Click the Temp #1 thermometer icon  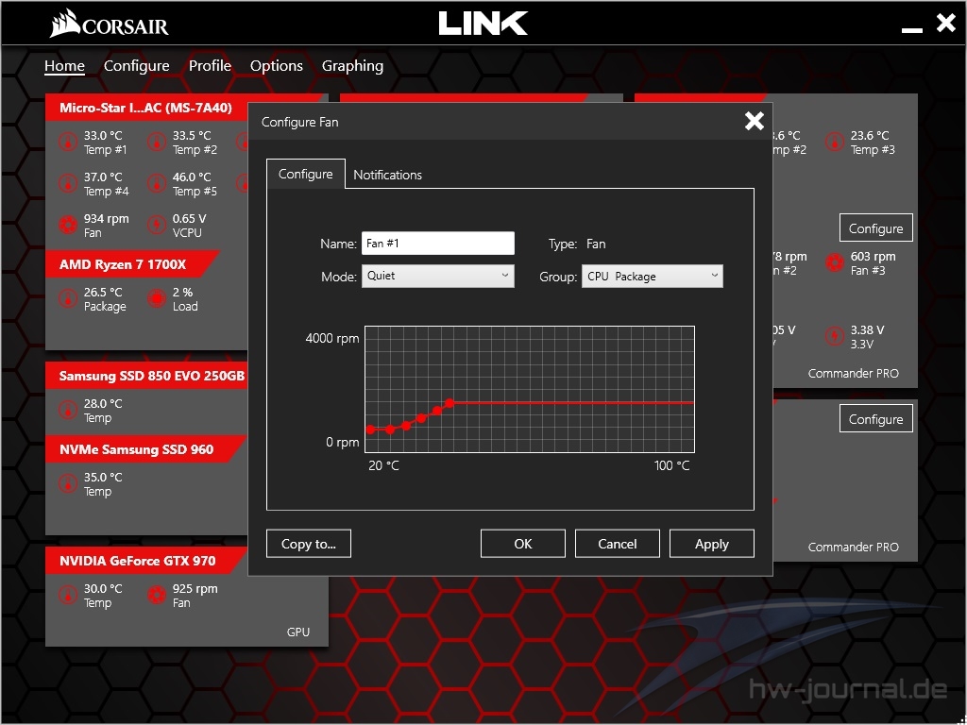click(67, 143)
